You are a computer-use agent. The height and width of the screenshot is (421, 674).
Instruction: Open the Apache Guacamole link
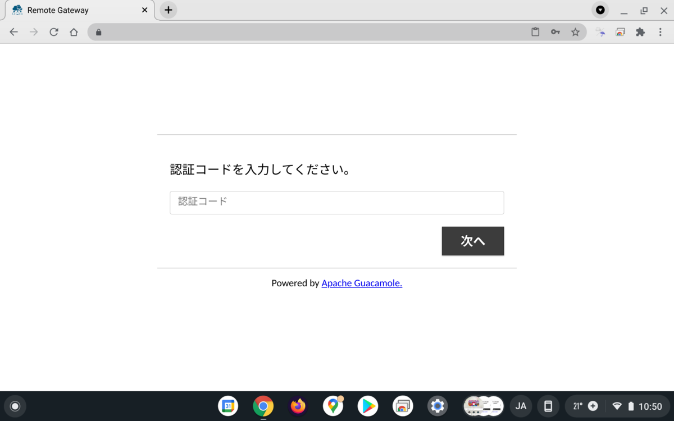tap(362, 283)
